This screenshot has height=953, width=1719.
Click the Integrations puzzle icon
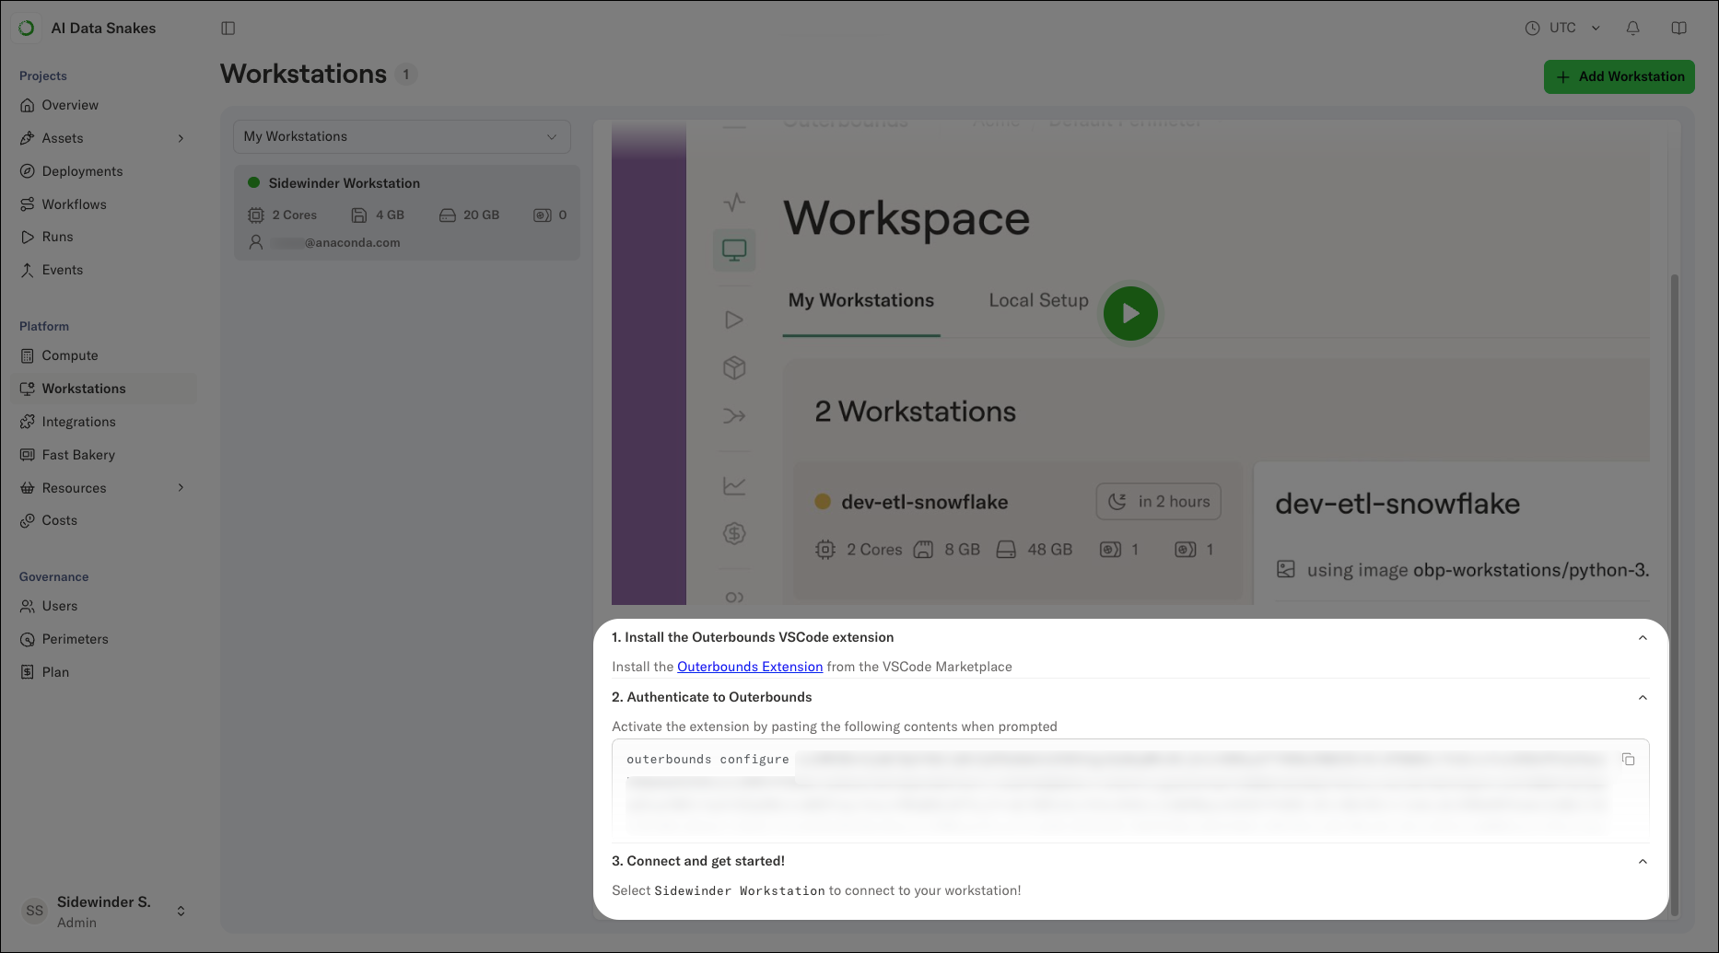[28, 422]
